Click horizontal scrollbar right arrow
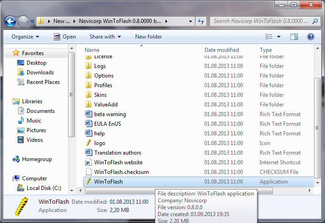Viewport: 325px width, 223px height. point(310,190)
